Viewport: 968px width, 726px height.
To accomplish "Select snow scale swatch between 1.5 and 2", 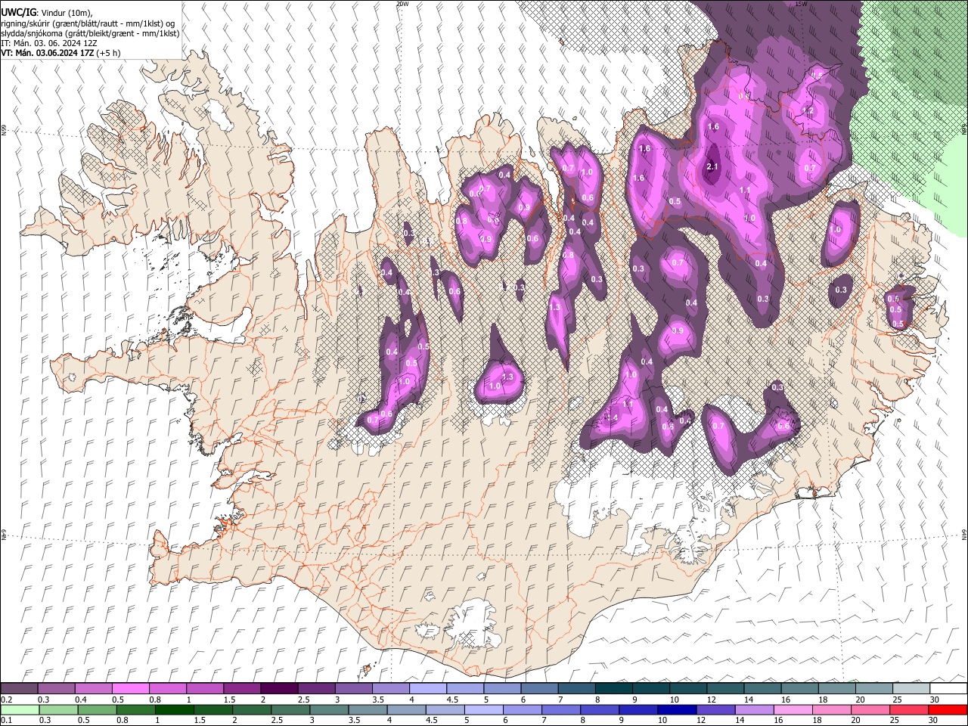I will 242,689.
